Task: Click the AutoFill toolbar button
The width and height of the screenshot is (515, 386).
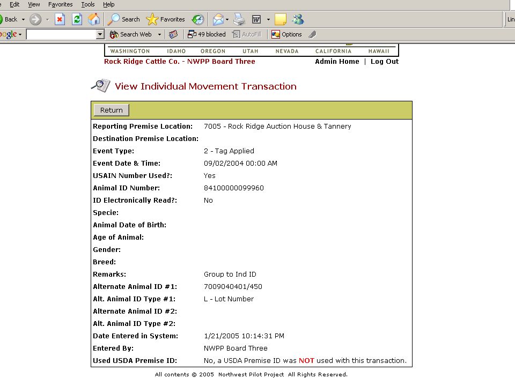Action: point(247,34)
